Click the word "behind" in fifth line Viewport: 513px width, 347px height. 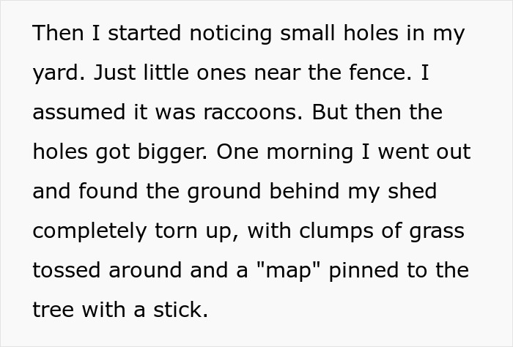click(x=304, y=191)
